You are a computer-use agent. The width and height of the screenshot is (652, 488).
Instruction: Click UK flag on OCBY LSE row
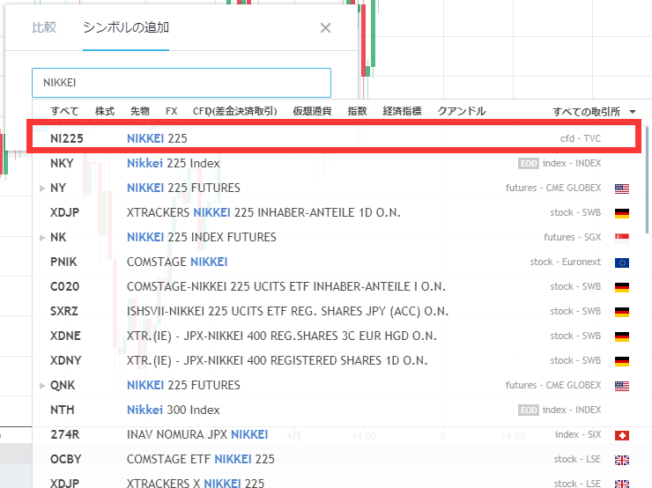(622, 460)
